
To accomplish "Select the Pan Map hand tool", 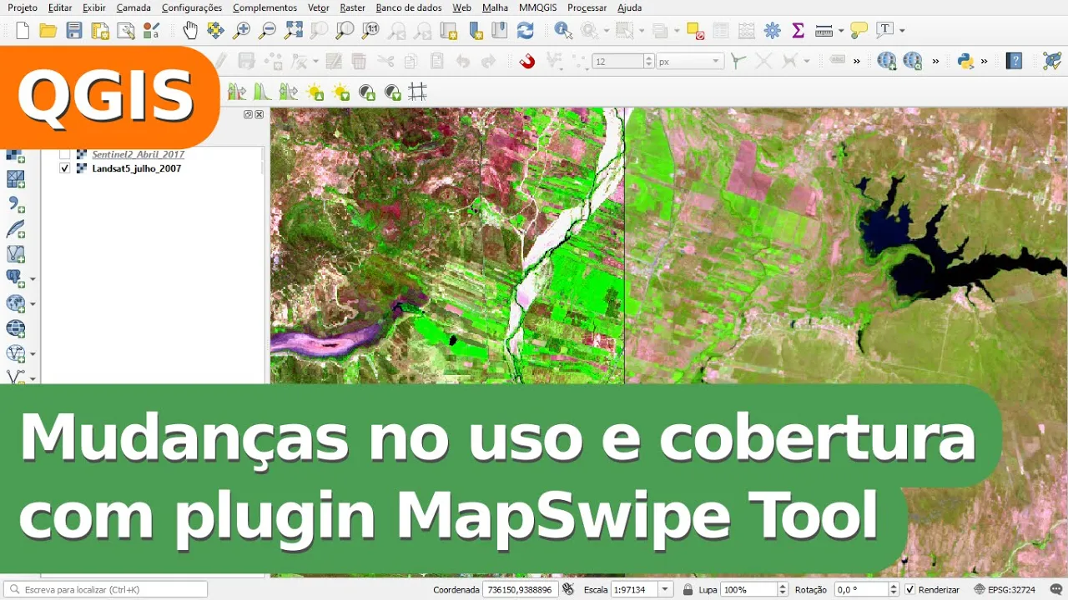I will 190,31.
